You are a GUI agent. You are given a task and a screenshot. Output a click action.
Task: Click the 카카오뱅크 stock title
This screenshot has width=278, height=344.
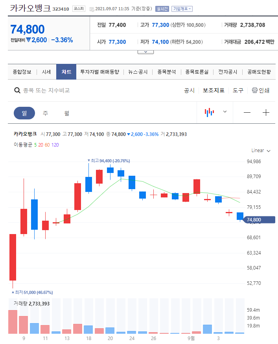click(x=30, y=8)
